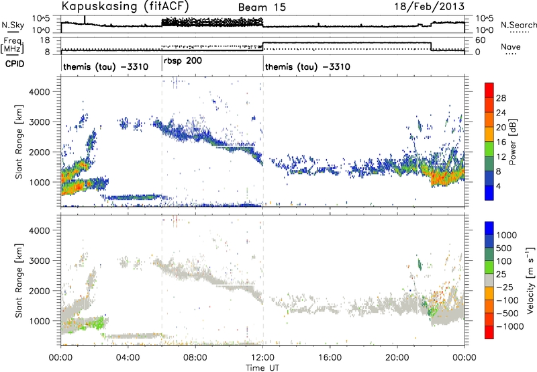Click the "Nave" legend label
537x372 pixels.
click(511, 47)
